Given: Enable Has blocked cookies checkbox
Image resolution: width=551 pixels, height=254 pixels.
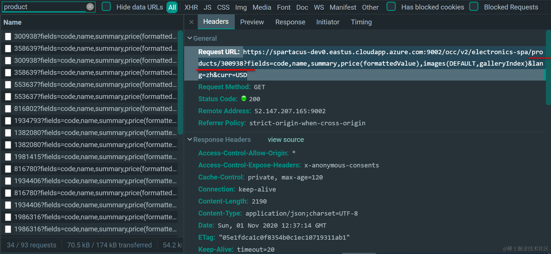Looking at the screenshot, I should coord(391,7).
